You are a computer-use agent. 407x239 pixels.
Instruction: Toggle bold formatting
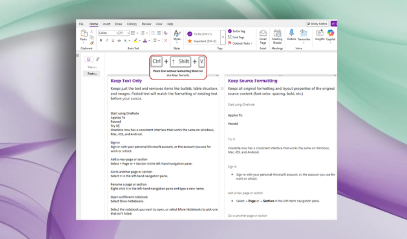tap(101, 40)
